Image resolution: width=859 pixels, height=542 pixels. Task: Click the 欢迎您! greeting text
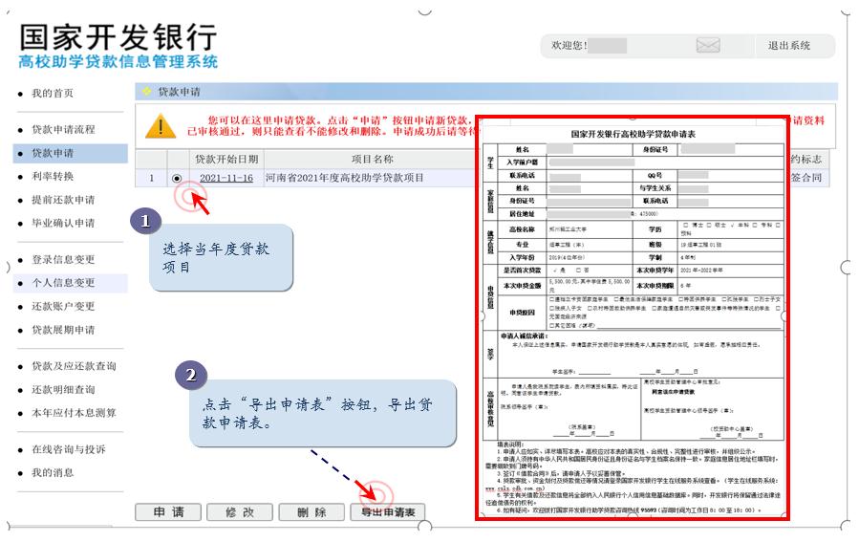click(569, 46)
